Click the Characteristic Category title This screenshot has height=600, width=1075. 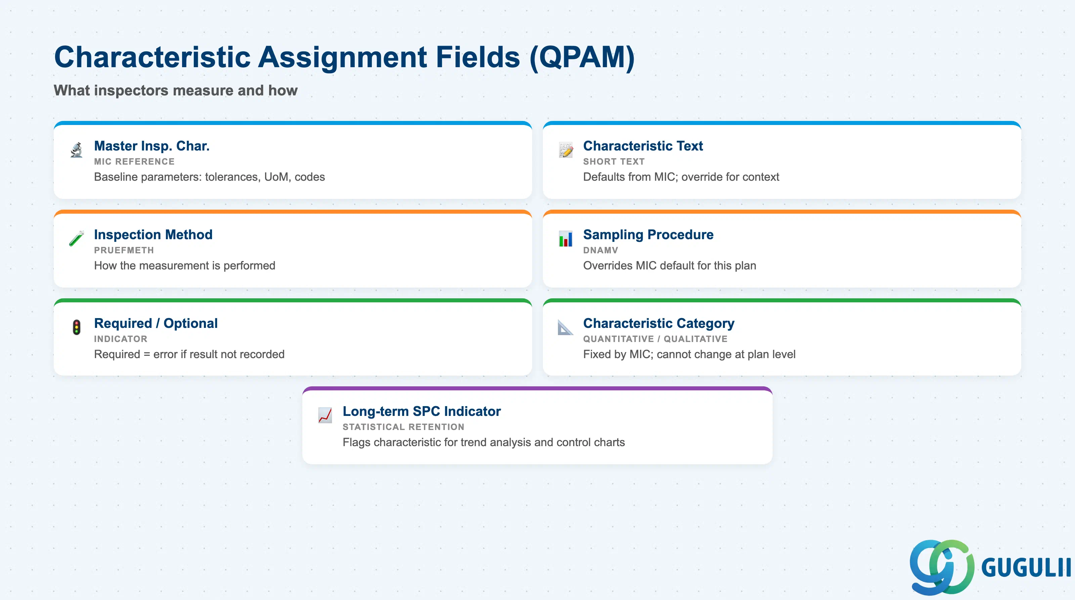[658, 324]
